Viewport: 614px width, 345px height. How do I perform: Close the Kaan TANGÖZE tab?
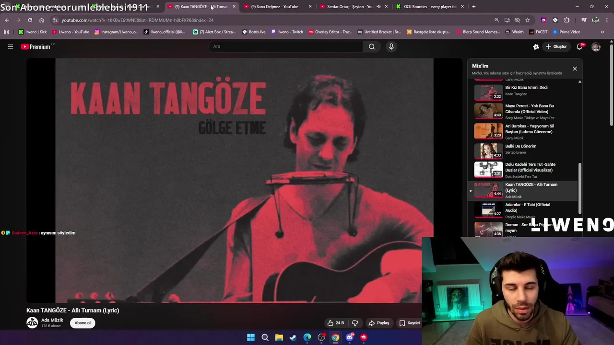(x=234, y=7)
